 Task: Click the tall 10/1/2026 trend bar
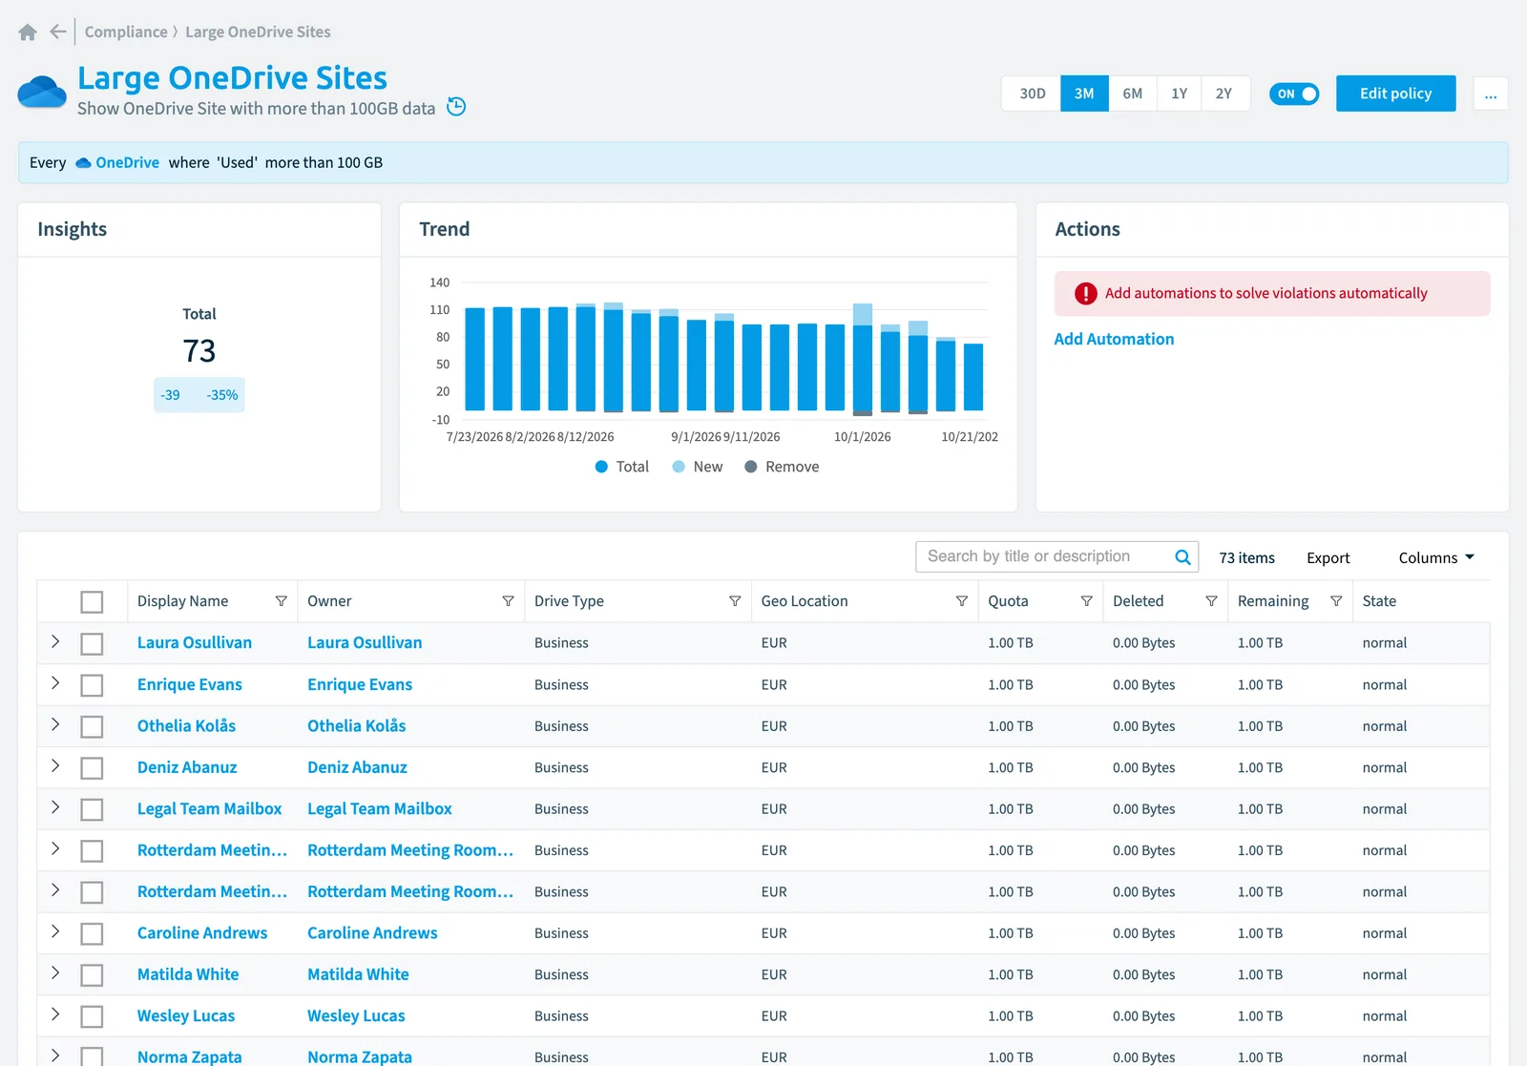863,360
